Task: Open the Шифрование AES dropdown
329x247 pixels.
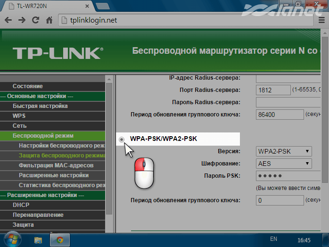Action: [x=284, y=164]
